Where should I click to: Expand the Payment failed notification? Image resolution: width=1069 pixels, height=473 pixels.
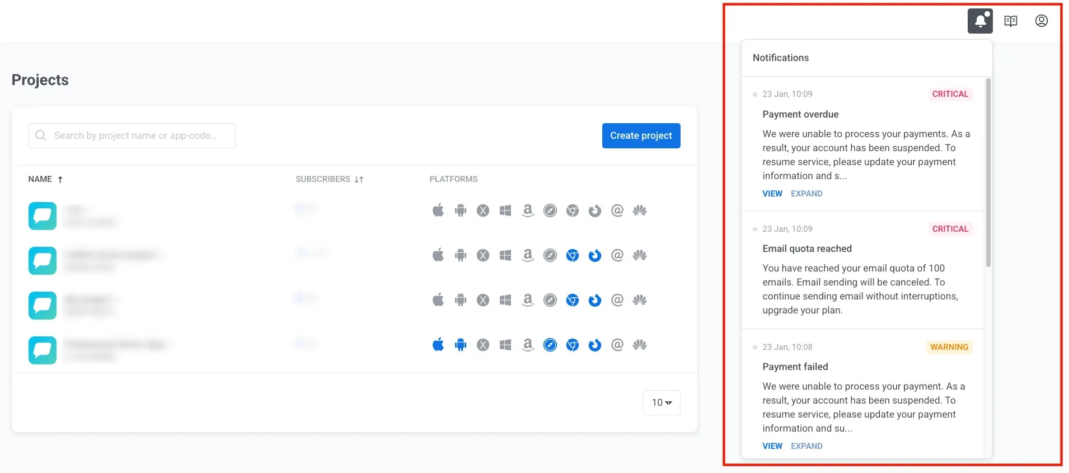point(806,446)
